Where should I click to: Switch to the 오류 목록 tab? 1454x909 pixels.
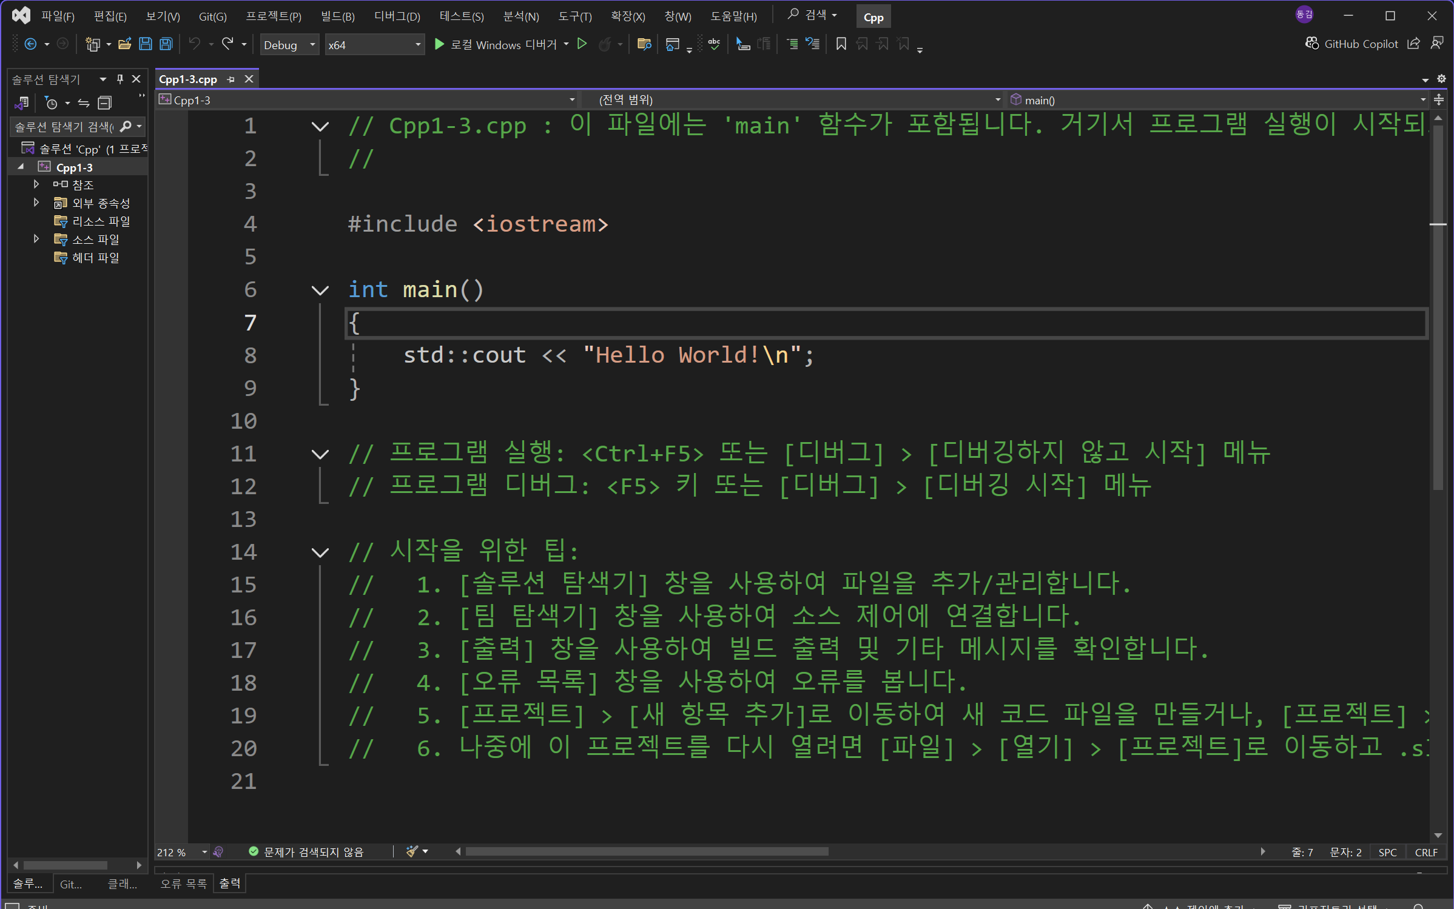[x=183, y=884]
